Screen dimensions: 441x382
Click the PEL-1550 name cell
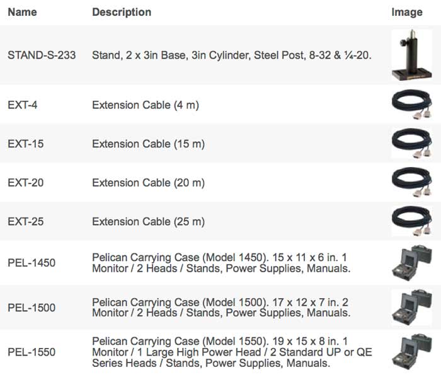(31, 352)
